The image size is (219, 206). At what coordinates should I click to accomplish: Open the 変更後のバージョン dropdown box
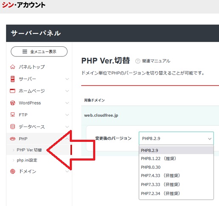tap(176, 138)
